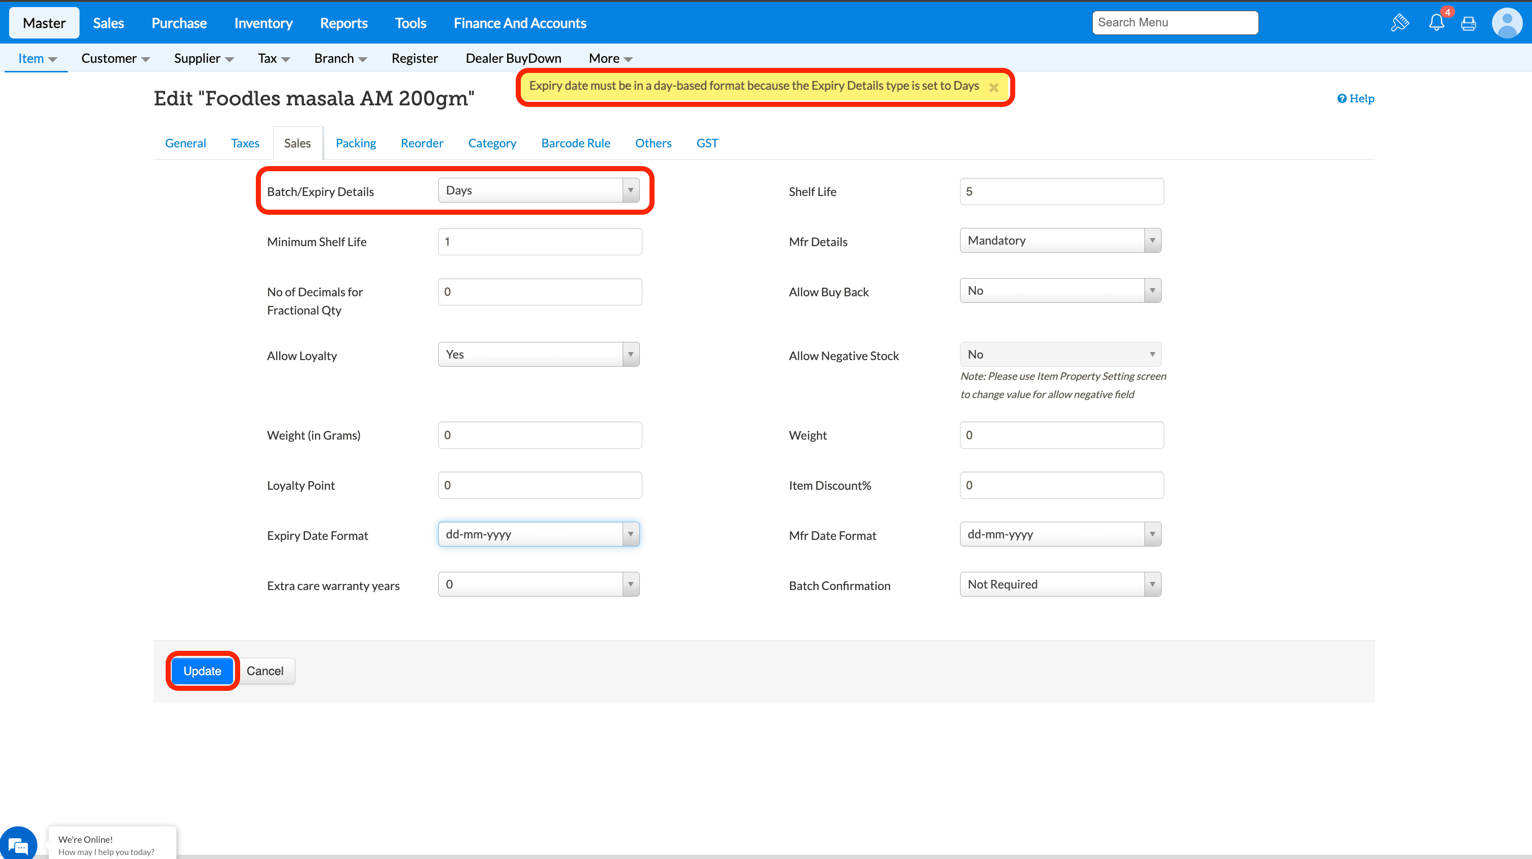The image size is (1532, 859).
Task: Open the Batch Confirmation dropdown
Action: [1060, 584]
